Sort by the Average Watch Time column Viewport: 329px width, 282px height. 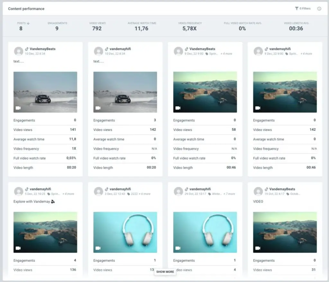[141, 23]
